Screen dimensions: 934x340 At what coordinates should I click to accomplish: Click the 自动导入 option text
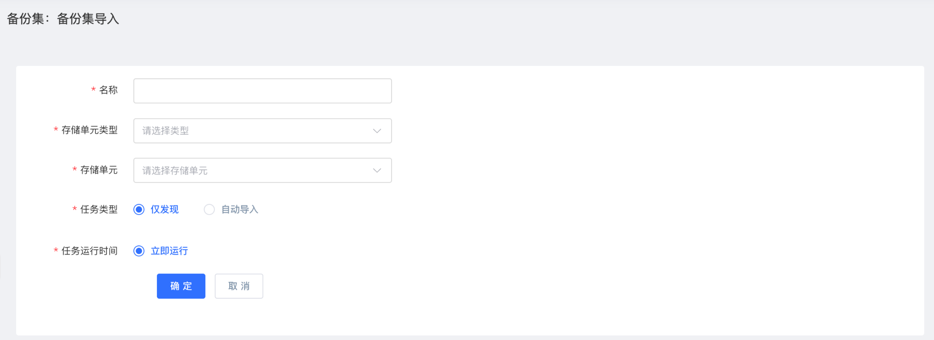coord(239,209)
